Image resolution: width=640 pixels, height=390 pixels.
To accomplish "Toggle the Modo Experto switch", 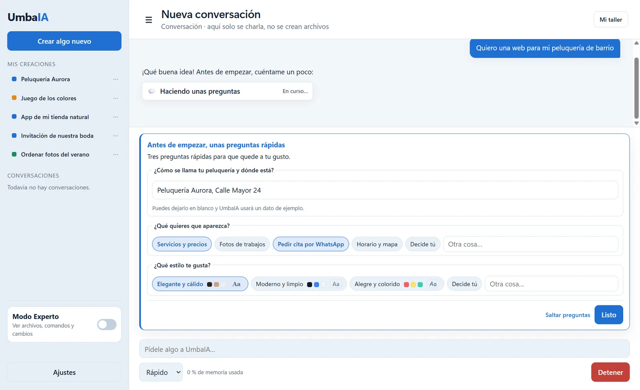I will coord(107,324).
